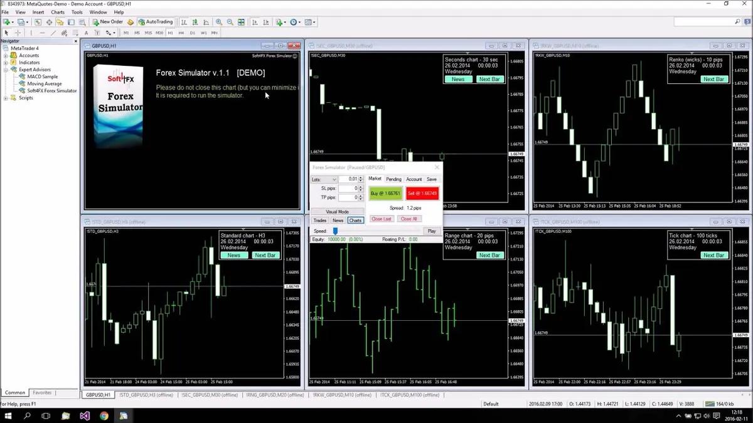Launch MetaEditor from the toolbar icon

coord(131,22)
